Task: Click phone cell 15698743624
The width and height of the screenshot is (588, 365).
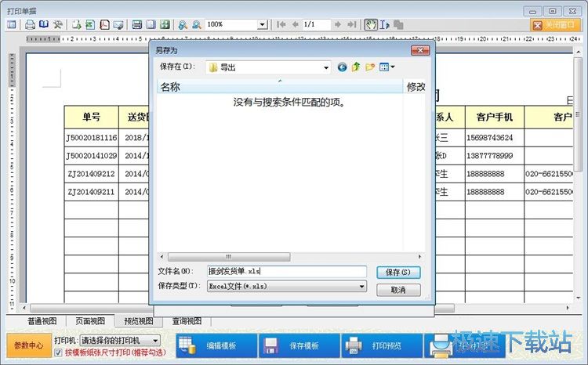Action: click(495, 138)
